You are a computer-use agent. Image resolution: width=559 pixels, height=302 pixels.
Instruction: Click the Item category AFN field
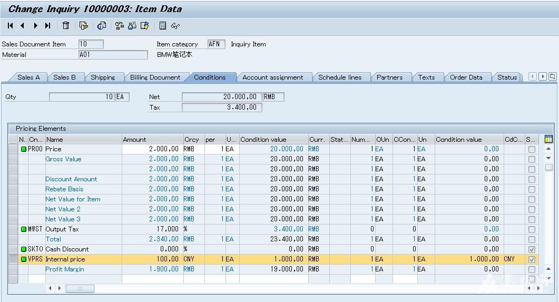pyautogui.click(x=217, y=44)
